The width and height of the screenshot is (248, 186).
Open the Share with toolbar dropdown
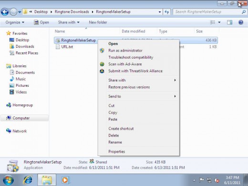click(69, 22)
